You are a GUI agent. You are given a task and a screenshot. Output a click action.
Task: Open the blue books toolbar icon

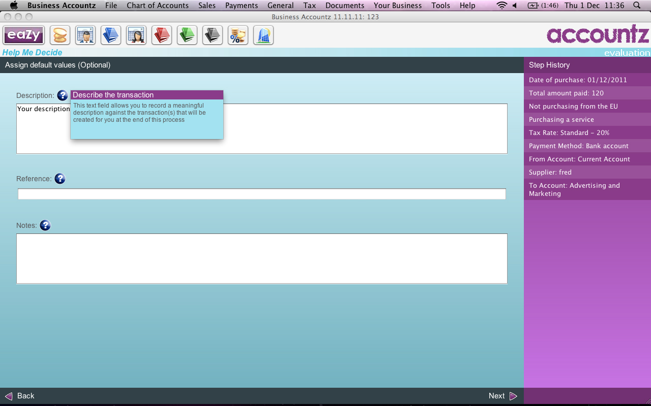coord(111,36)
